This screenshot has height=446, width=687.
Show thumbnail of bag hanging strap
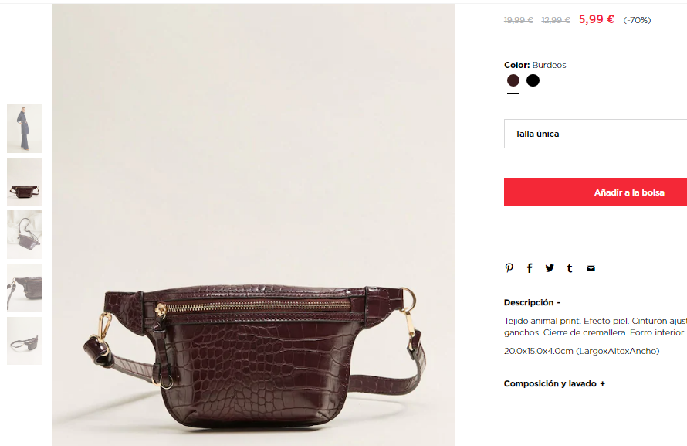click(24, 235)
